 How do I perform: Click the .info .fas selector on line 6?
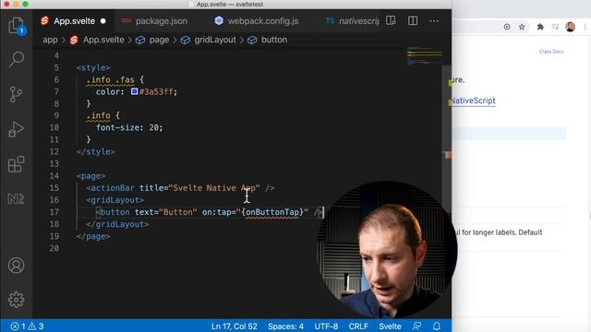tap(110, 80)
